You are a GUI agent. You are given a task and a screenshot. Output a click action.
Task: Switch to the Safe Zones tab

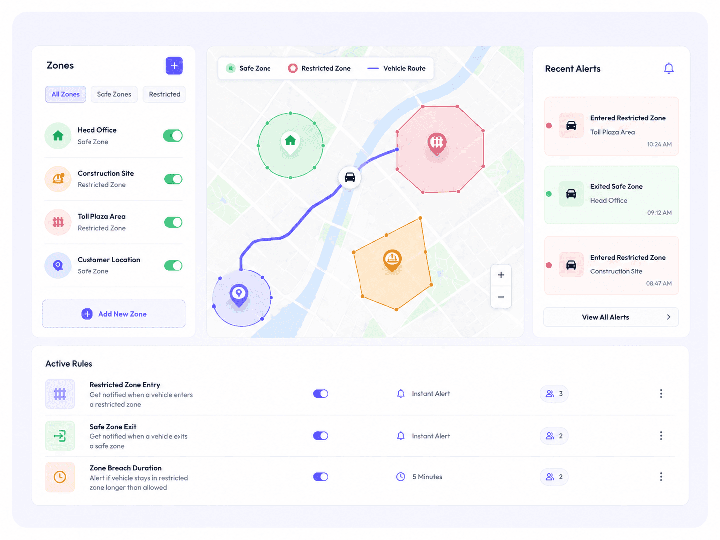pos(114,94)
